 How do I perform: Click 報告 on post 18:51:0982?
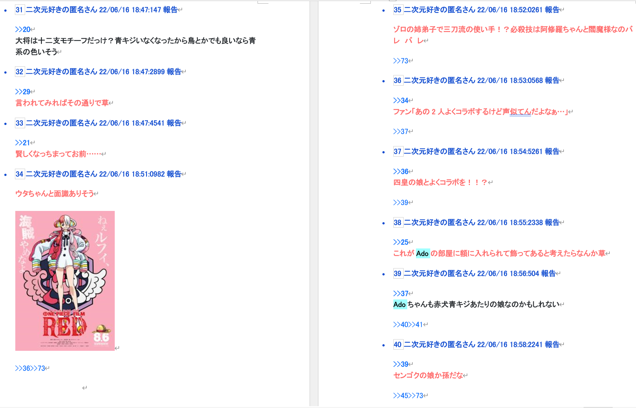click(174, 174)
